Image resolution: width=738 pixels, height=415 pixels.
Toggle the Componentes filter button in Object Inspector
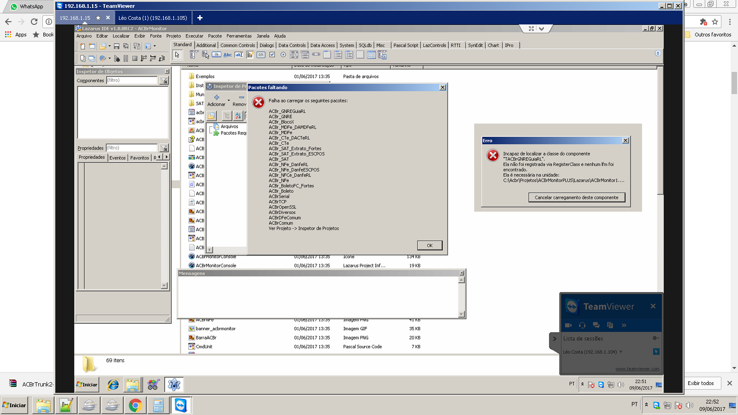[164, 80]
